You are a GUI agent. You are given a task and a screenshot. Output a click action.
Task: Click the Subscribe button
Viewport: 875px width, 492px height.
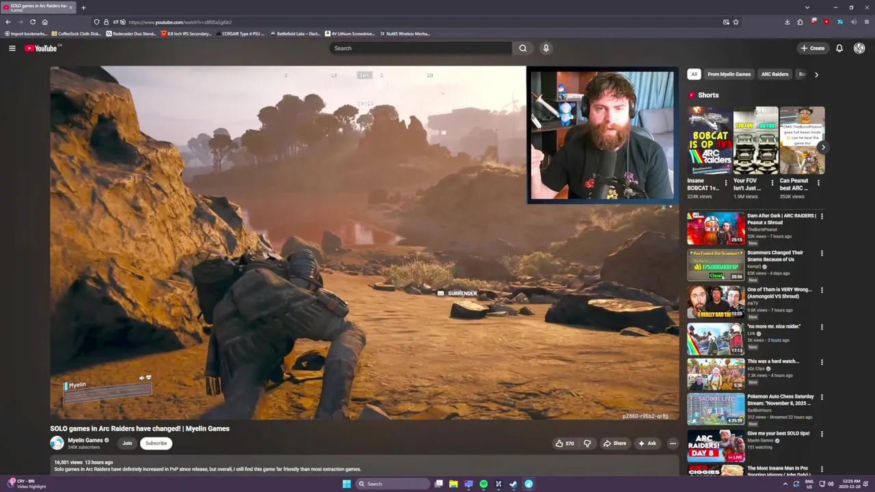(156, 443)
